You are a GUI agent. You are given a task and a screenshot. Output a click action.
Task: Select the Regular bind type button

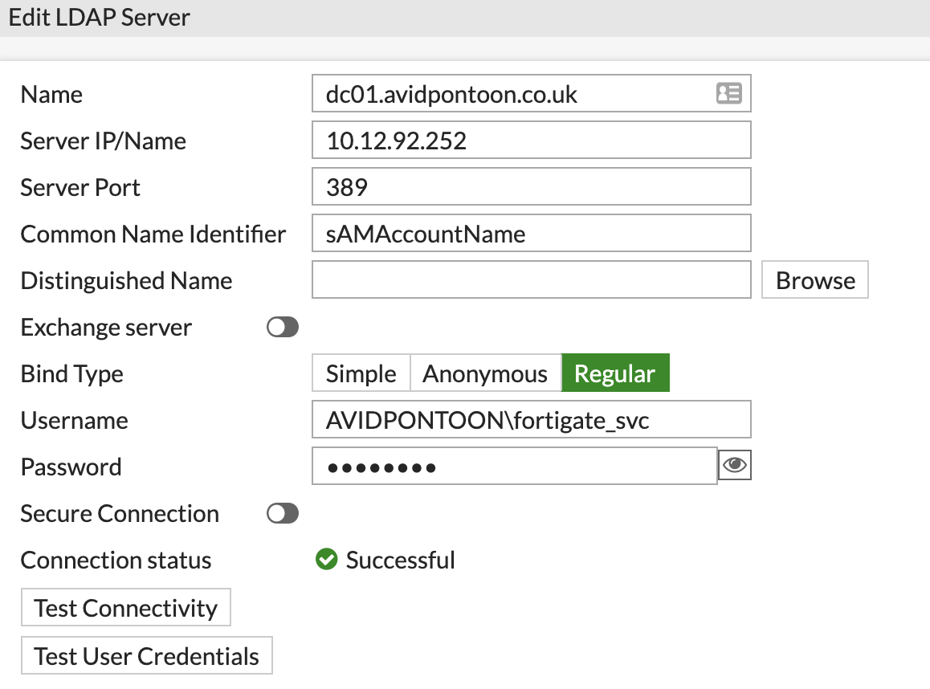click(615, 373)
